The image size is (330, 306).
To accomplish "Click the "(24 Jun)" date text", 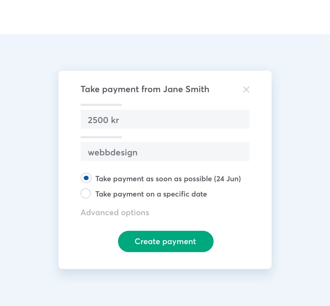I will 227,179.
